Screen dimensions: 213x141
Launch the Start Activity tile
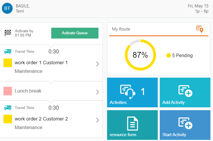click(185, 125)
